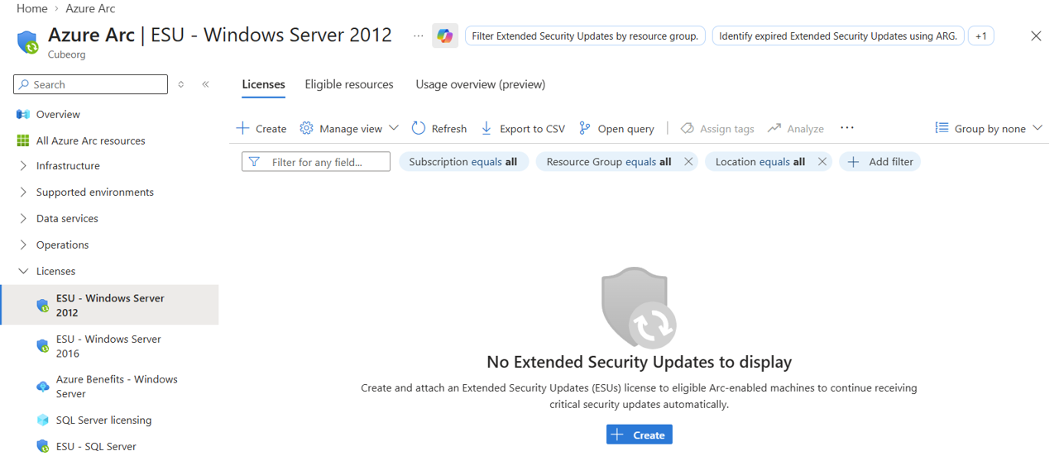Click ESU SQL Server shield icon
This screenshot has width=1059, height=456.
click(x=43, y=446)
